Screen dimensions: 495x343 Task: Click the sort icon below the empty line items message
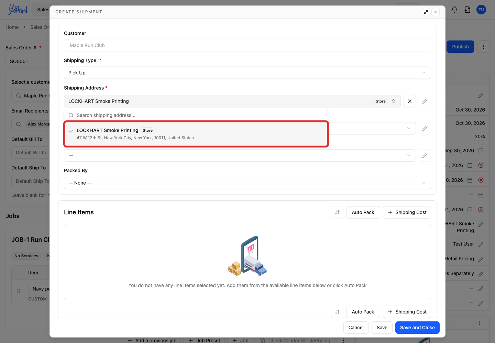click(x=337, y=312)
